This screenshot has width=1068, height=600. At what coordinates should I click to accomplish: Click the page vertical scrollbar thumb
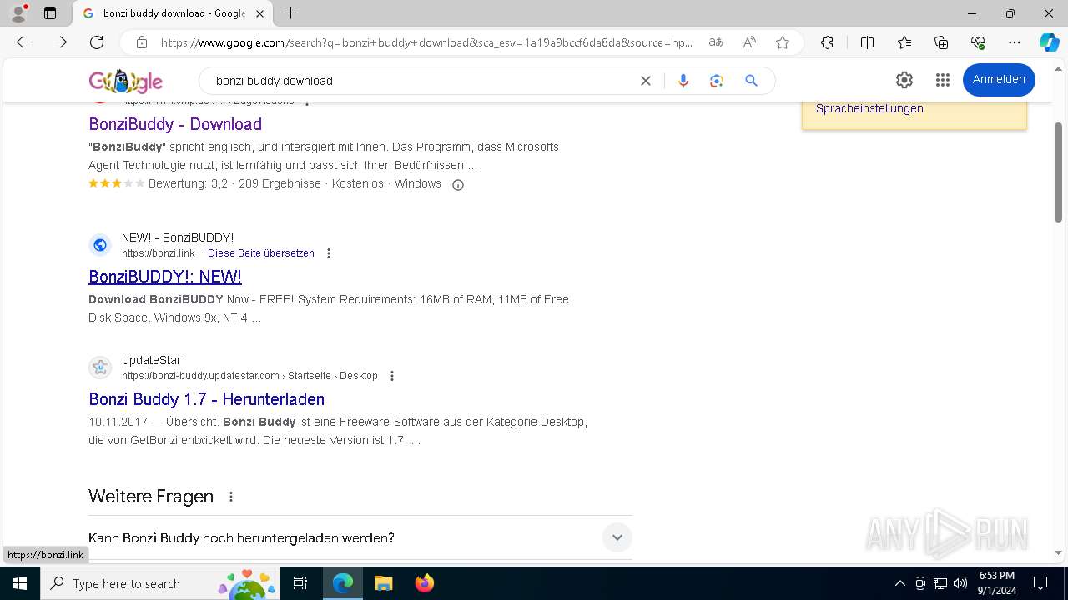click(x=1059, y=172)
